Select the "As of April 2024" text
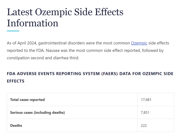Viewport: 181px width, 137px height. [x=21, y=43]
